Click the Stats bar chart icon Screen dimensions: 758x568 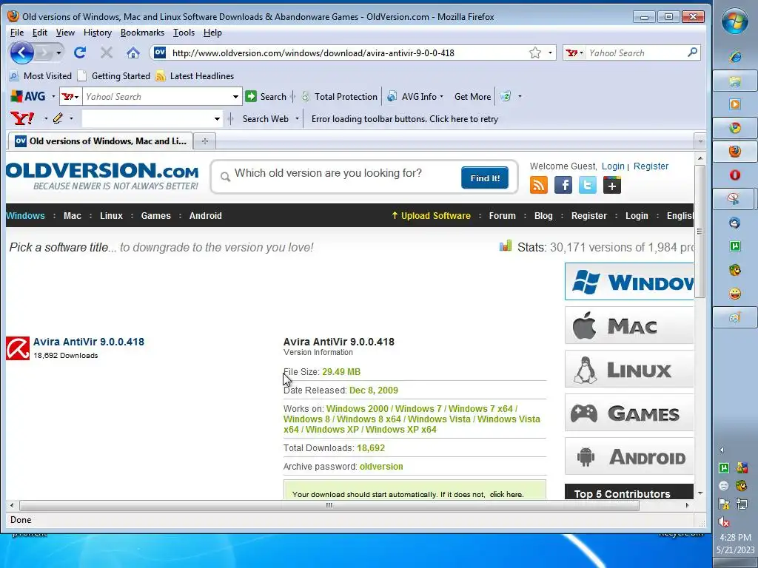506,246
